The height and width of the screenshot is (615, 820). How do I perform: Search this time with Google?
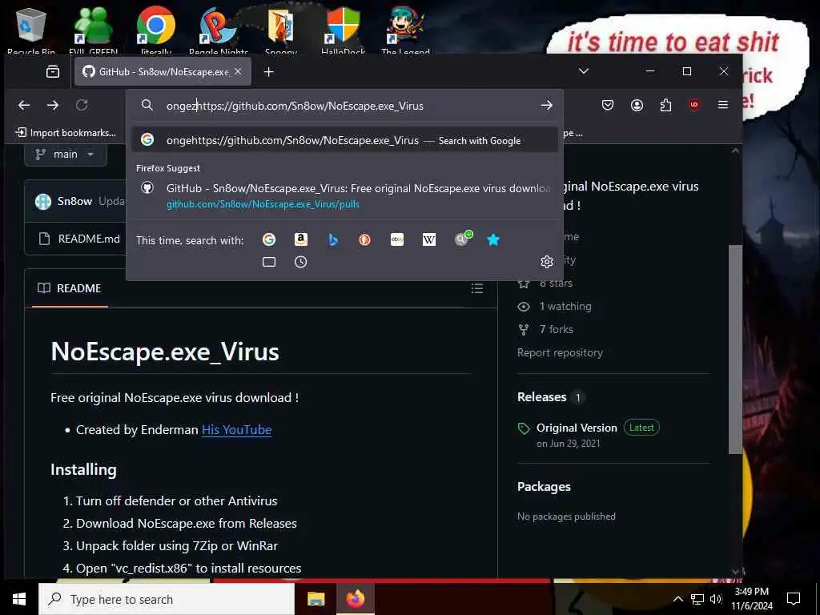click(269, 239)
